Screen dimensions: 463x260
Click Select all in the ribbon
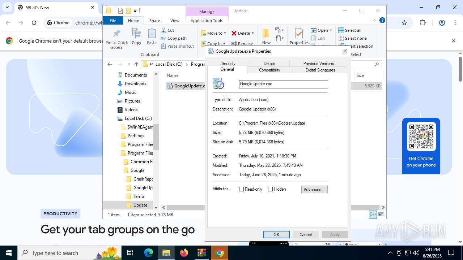click(350, 30)
